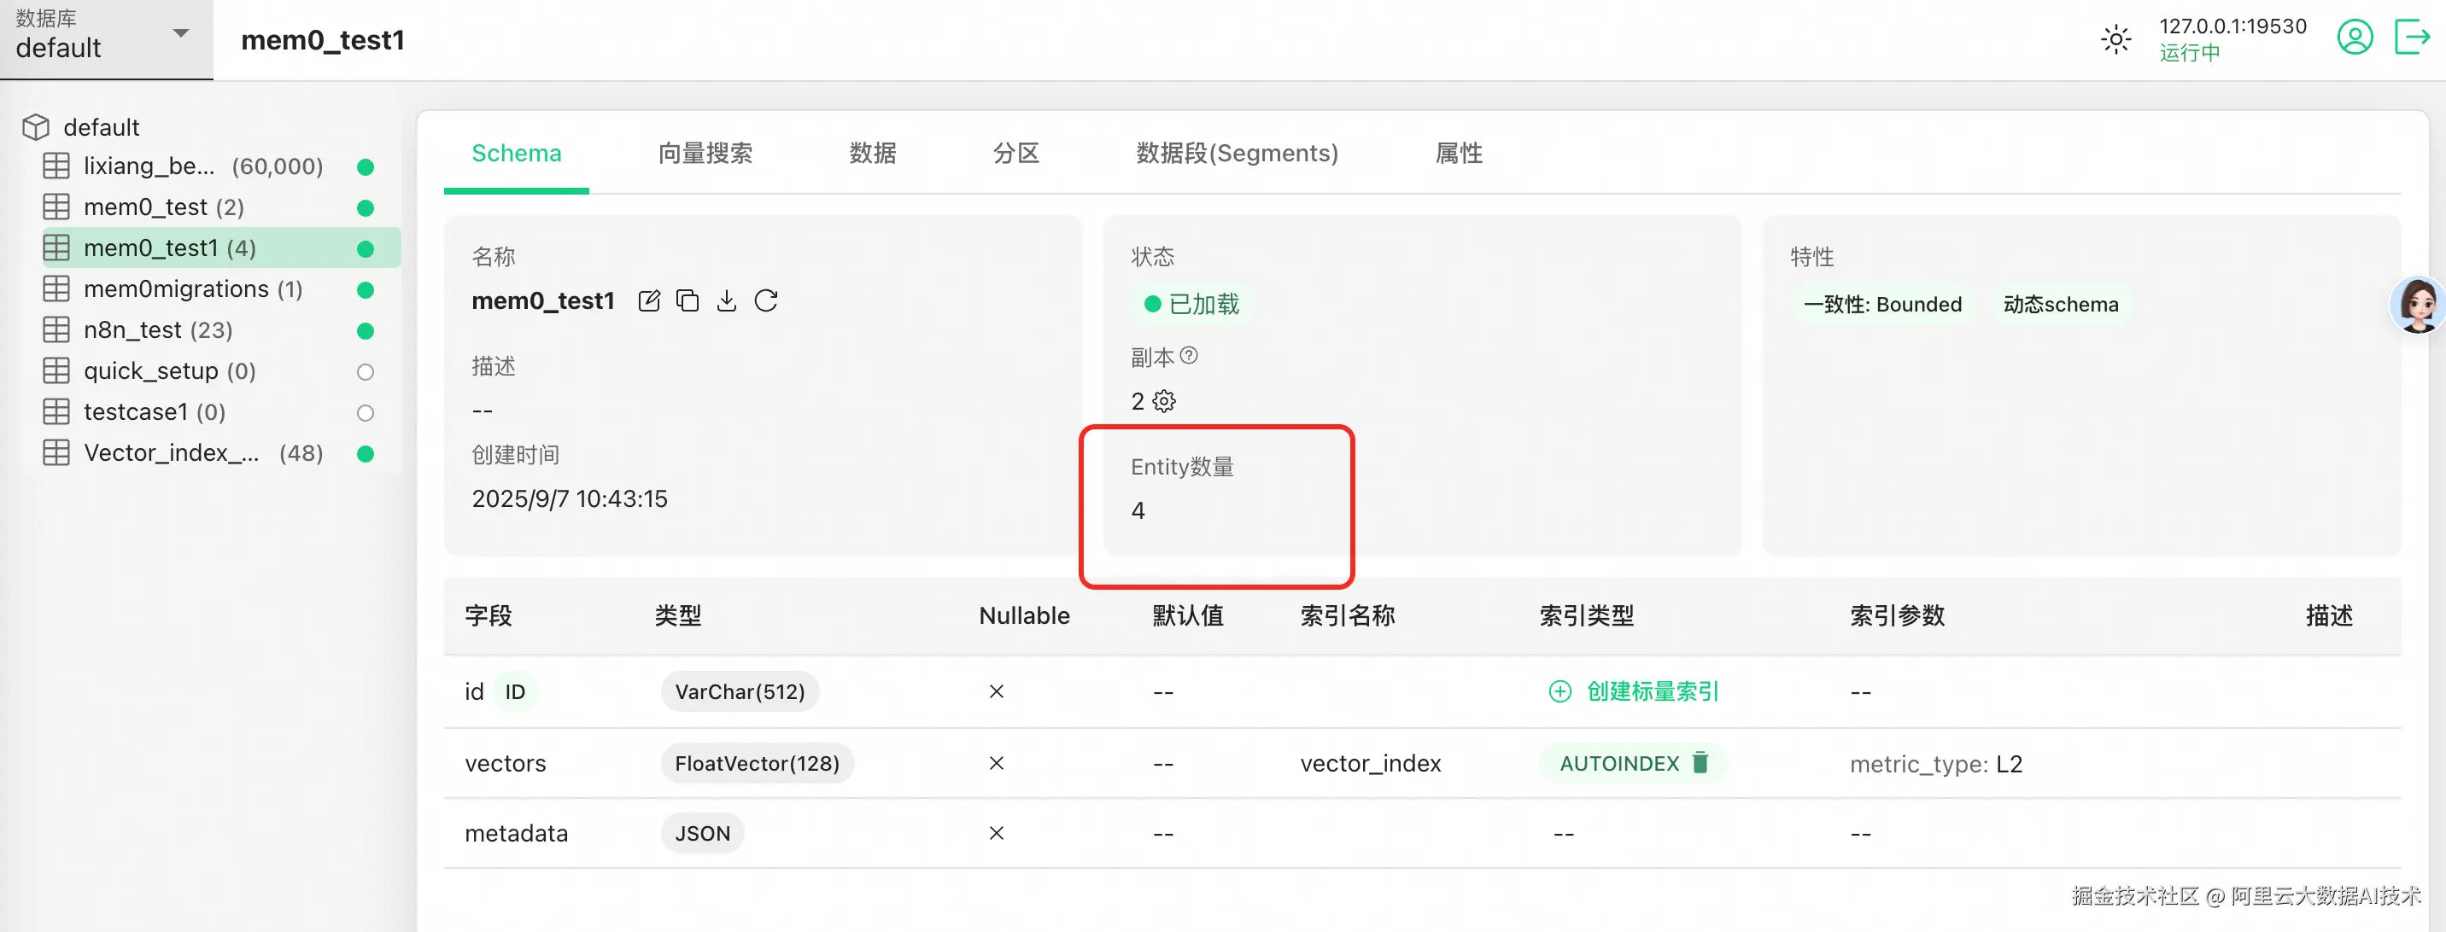The image size is (2446, 932).
Task: Click the duplicate collection icon
Action: [687, 302]
